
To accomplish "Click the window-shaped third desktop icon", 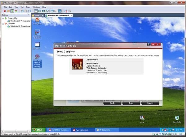I will pyautogui.click(x=37, y=46).
